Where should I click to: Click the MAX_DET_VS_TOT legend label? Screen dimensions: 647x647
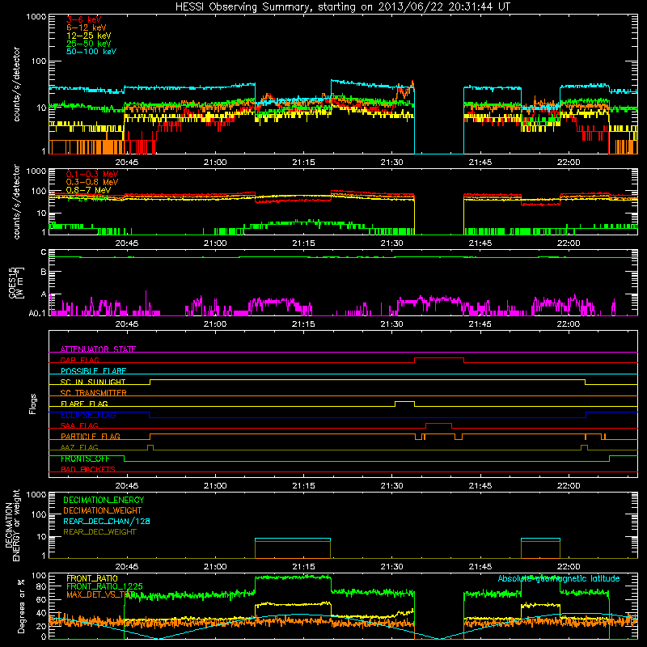point(101,594)
